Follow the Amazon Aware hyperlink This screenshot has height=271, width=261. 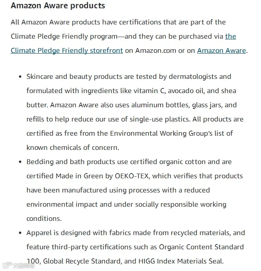click(222, 50)
